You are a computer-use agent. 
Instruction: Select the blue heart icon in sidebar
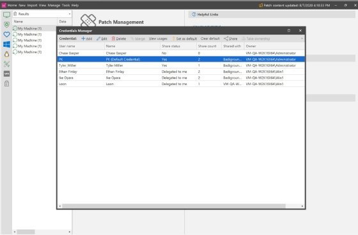pyautogui.click(x=6, y=35)
